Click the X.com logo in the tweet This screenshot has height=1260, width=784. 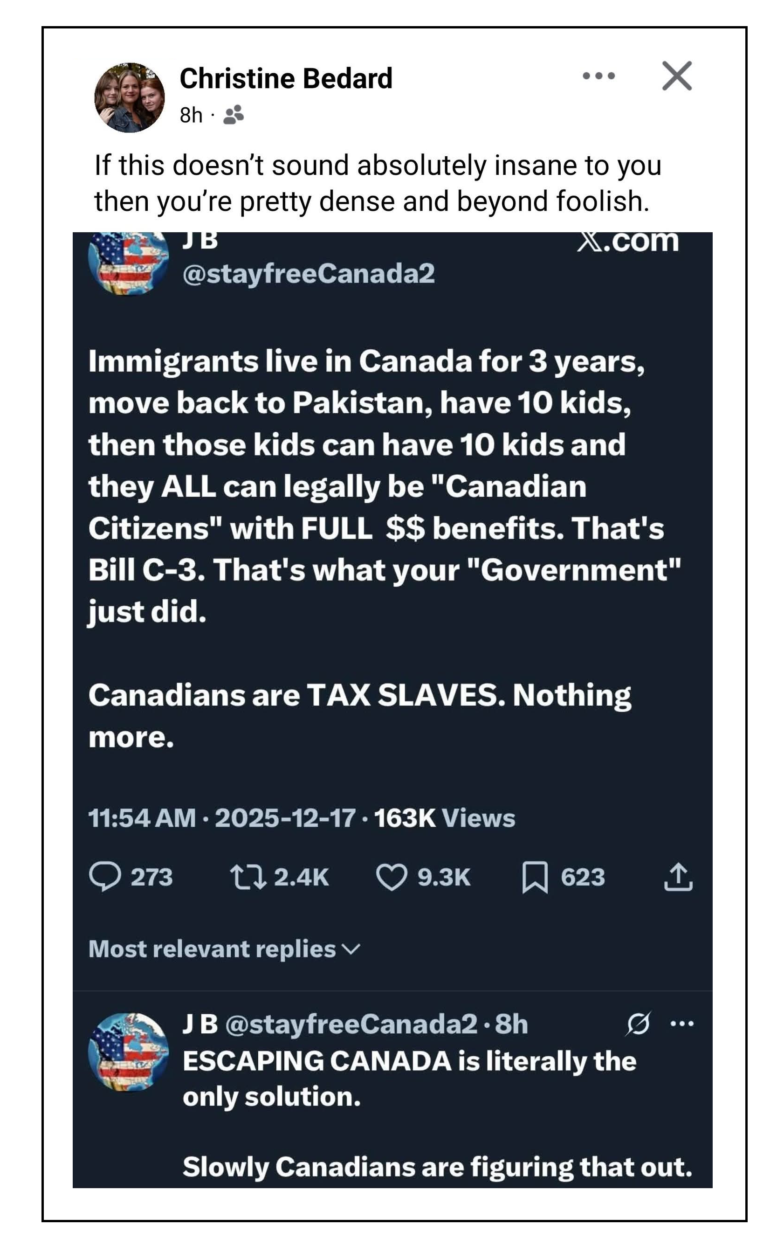627,242
